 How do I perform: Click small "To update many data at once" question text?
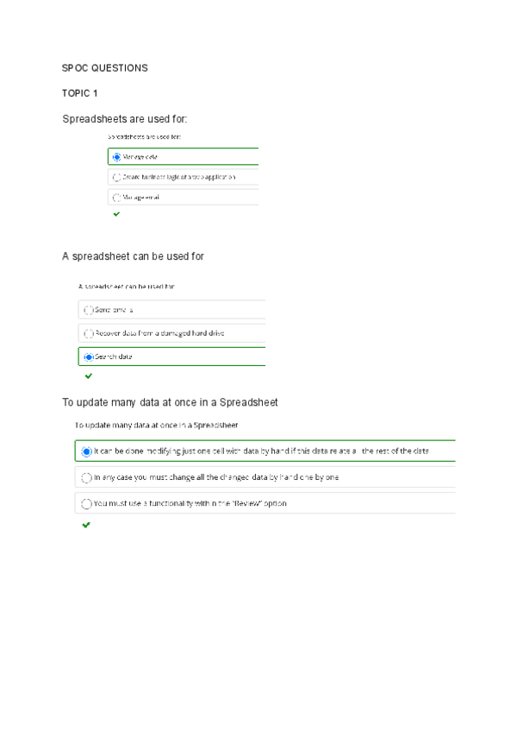156,426
